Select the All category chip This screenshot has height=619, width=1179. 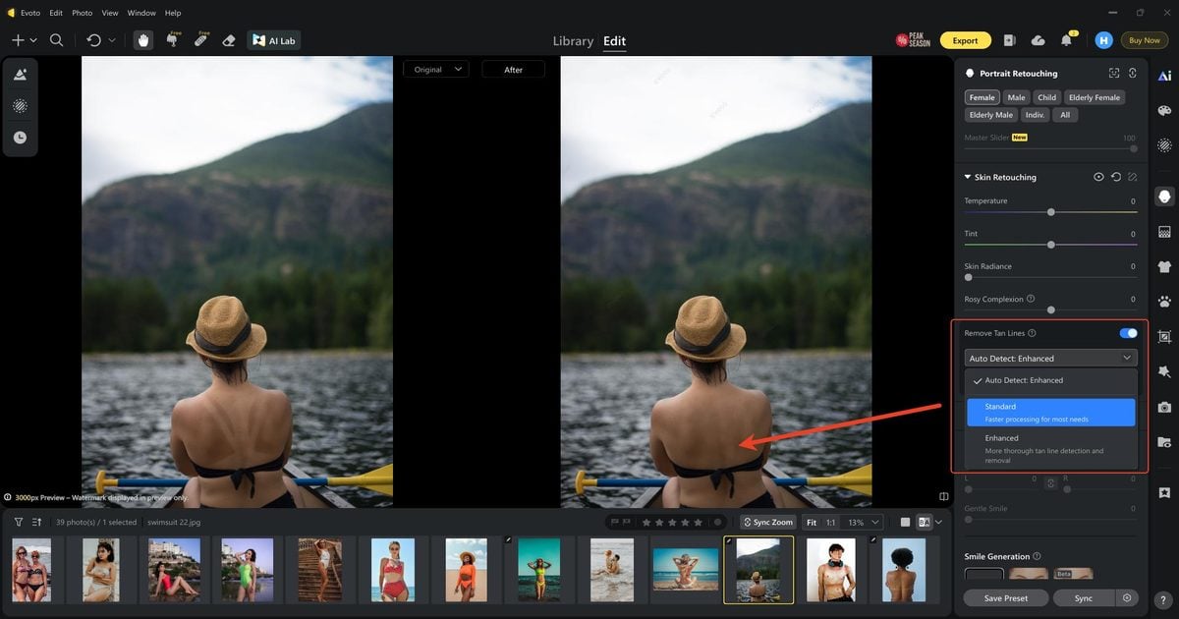1065,115
